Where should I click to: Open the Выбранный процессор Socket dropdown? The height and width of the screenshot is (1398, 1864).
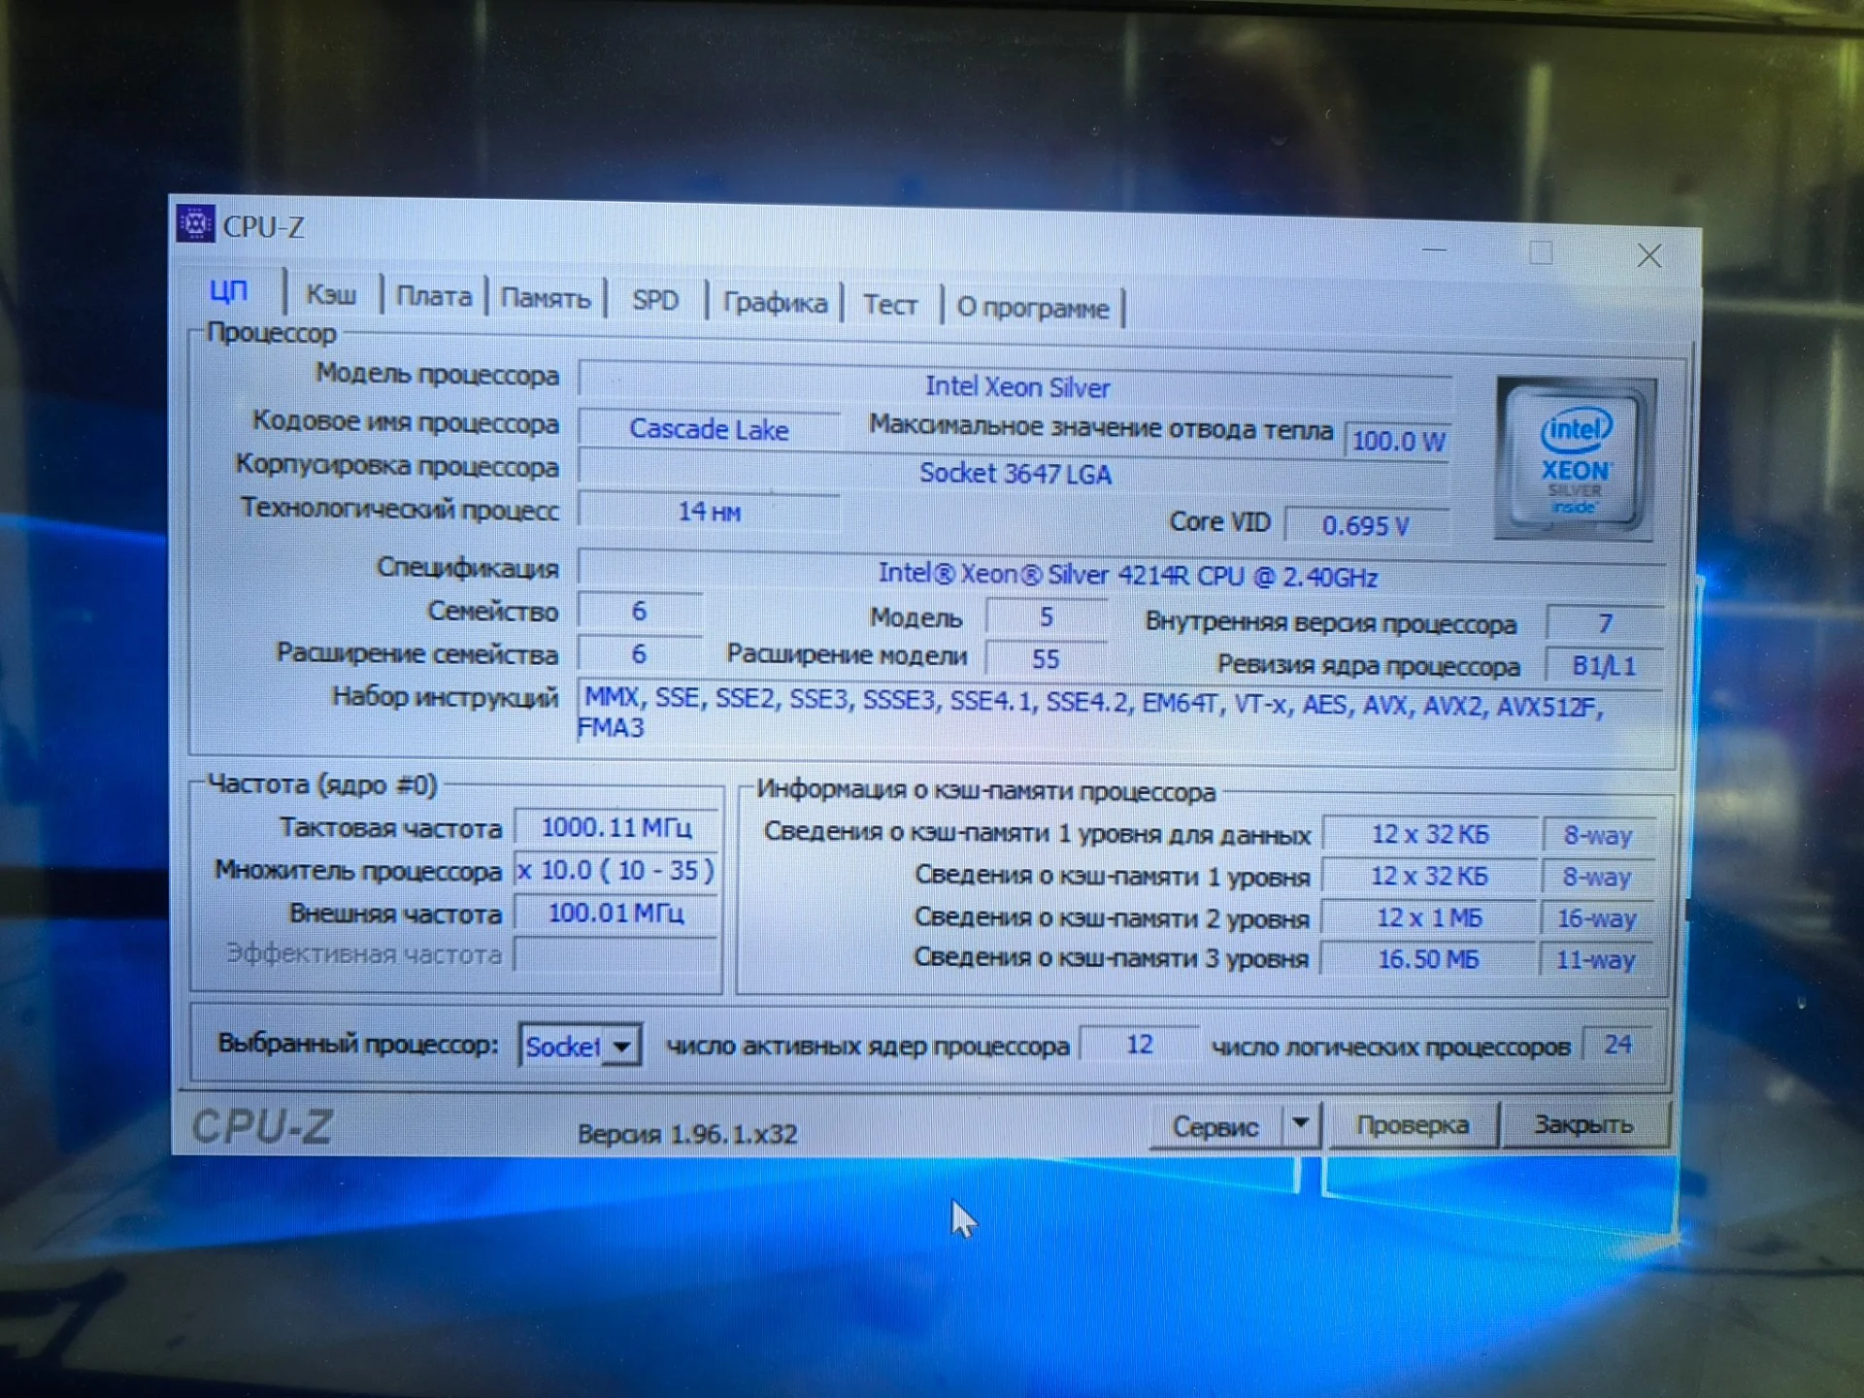click(x=580, y=1046)
